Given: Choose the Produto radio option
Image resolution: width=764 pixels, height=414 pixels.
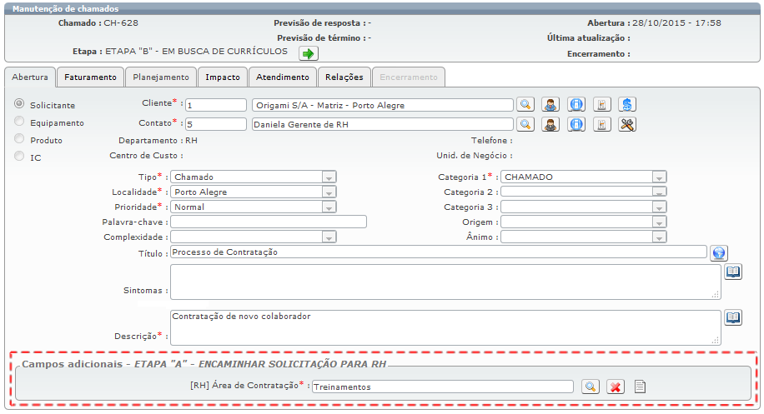Looking at the screenshot, I should [19, 140].
